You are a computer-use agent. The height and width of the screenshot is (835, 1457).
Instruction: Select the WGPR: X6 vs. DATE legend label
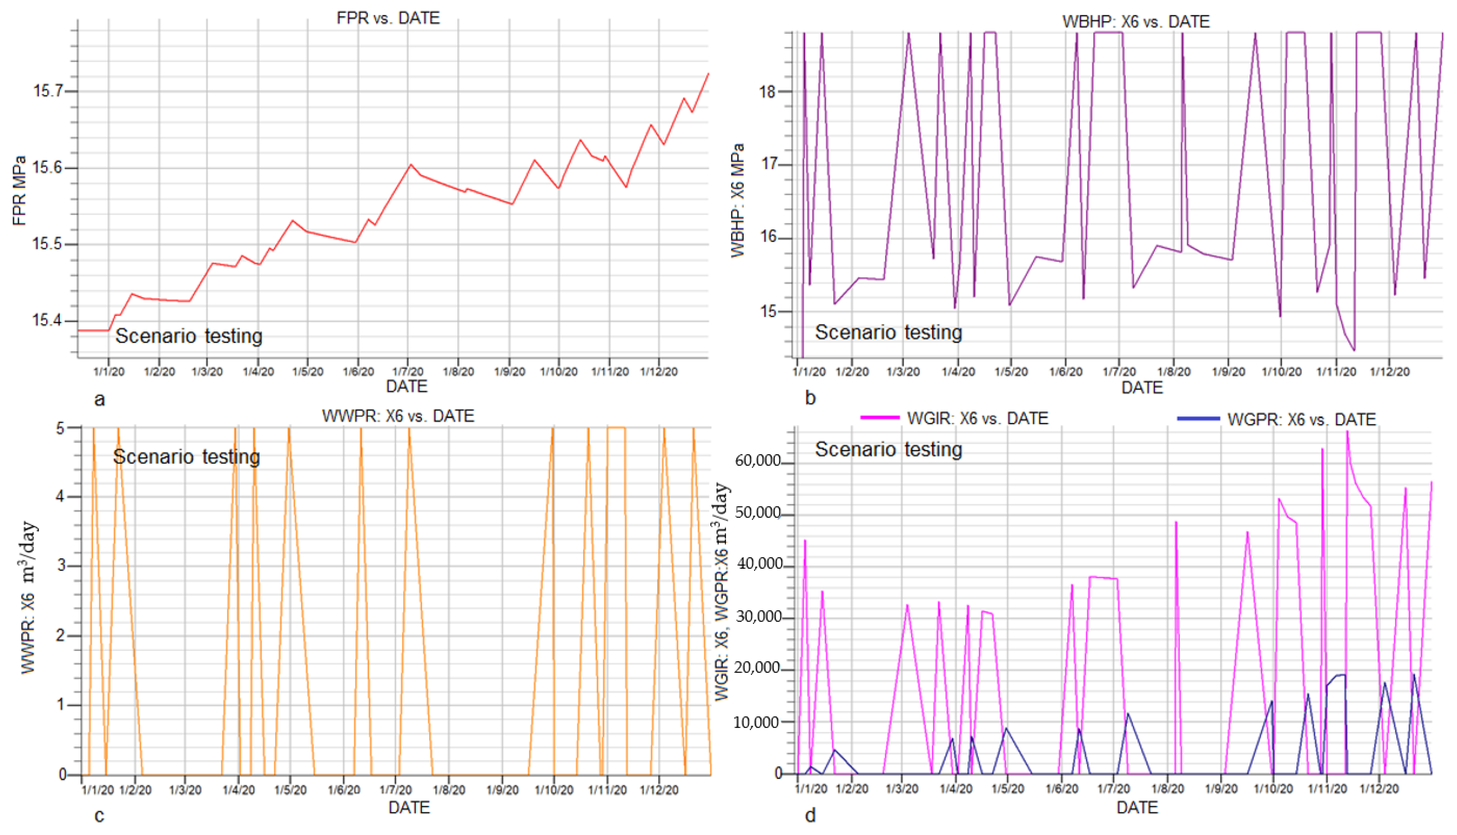click(x=1301, y=419)
